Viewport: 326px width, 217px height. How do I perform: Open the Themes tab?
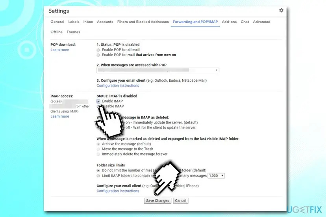pos(73,32)
